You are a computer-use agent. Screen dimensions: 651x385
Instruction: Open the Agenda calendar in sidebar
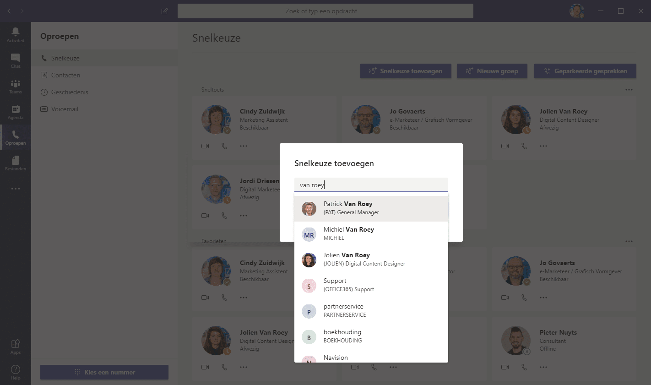point(16,112)
